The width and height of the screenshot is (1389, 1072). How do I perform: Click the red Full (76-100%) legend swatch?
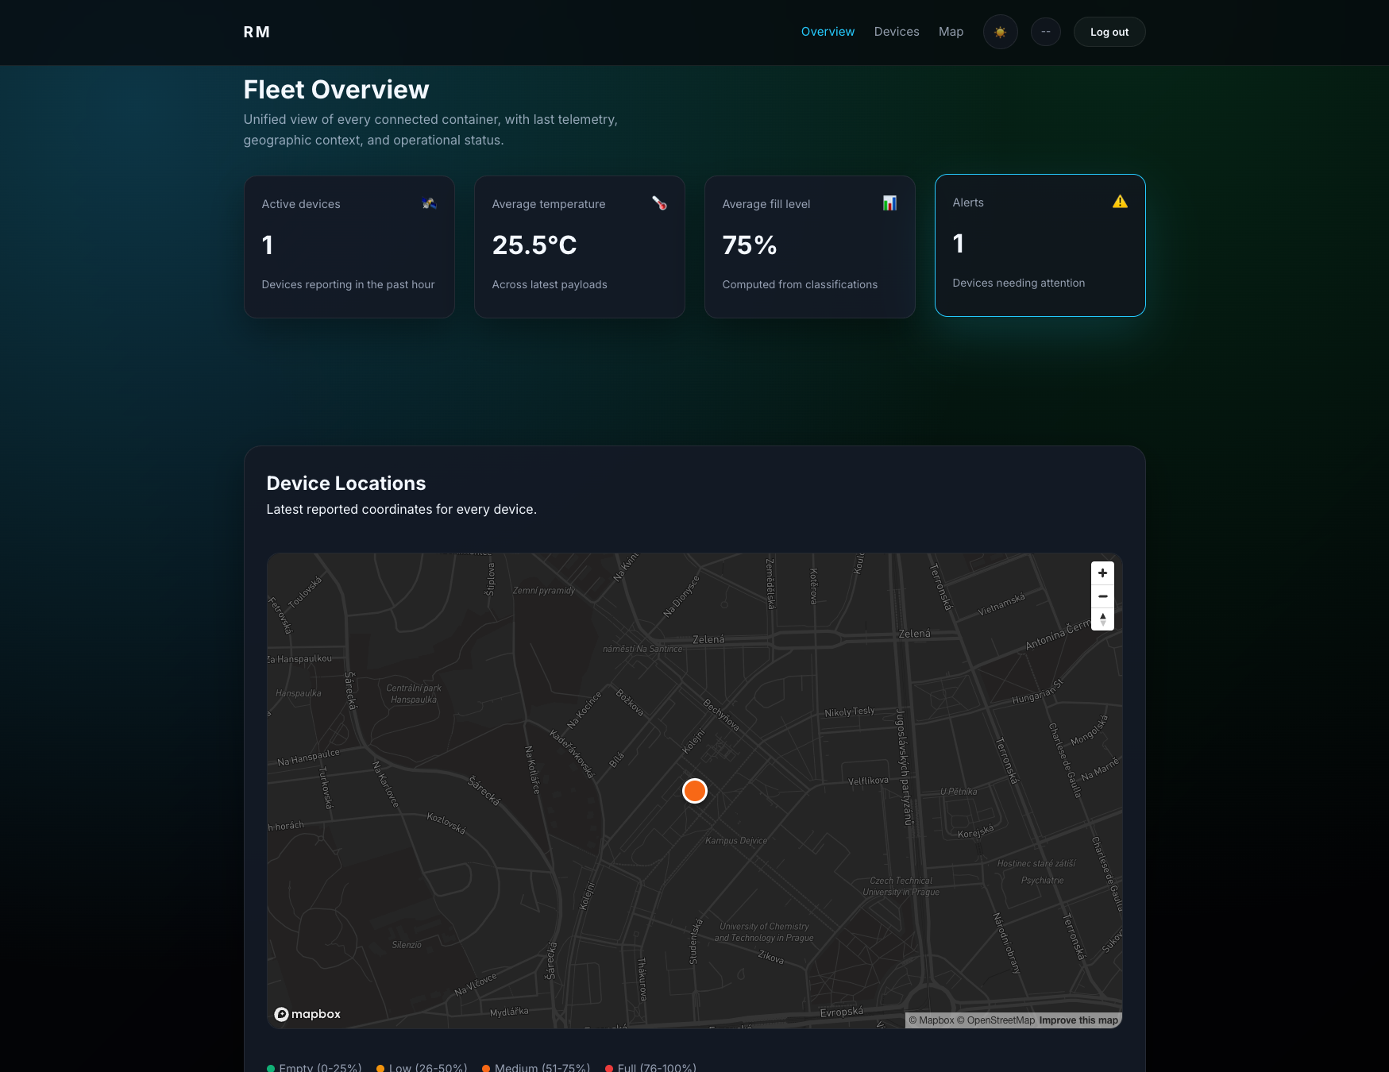tap(609, 1067)
